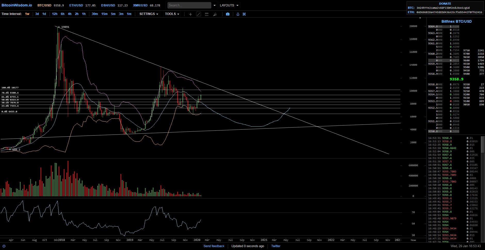Click the green 9358.9 last price
Screen dimensions: 485x250
coord(456,79)
